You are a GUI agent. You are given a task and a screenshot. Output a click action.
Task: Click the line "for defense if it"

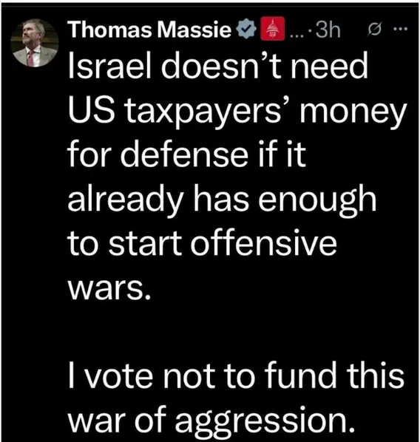coord(187,154)
